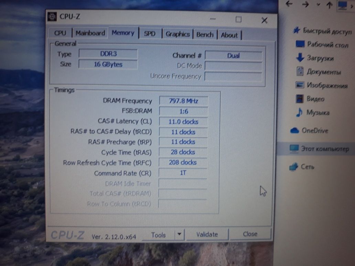Open Документы in Explorer sidebar
Screen dimensions: 355x266
click(x=324, y=72)
